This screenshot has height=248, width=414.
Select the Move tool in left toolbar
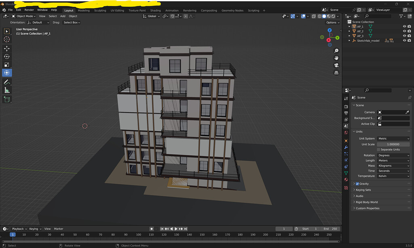click(7, 48)
